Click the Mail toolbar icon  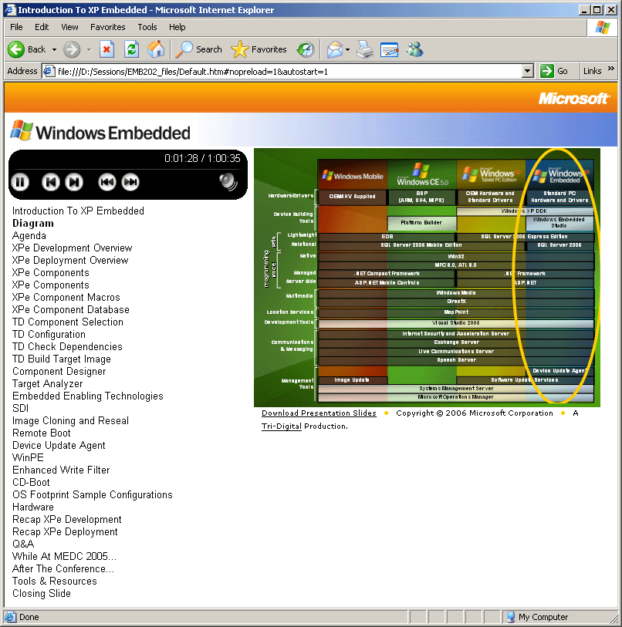tap(335, 49)
